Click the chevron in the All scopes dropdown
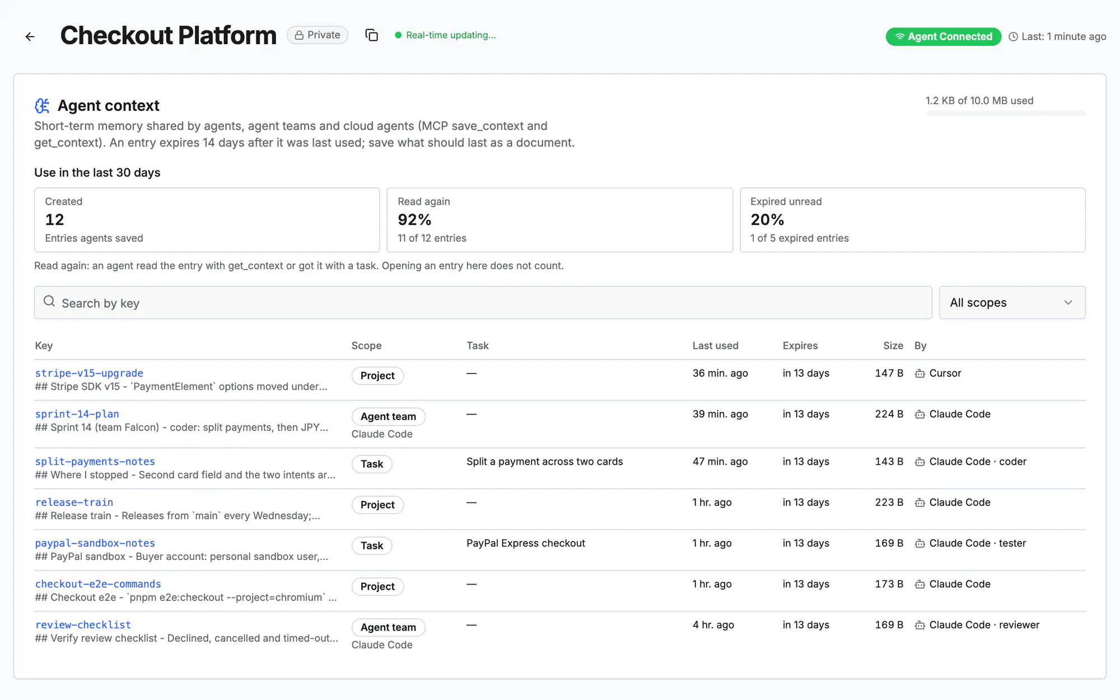Screen dimensions: 1120x700 [1068, 302]
